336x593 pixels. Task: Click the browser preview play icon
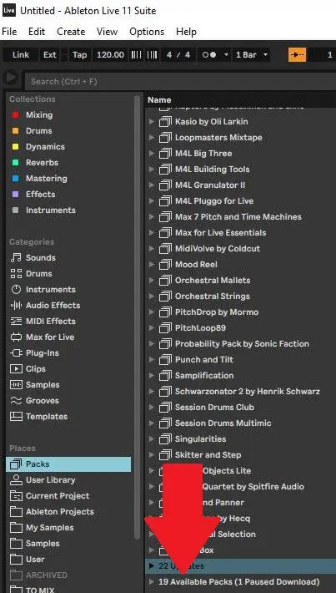pos(11,78)
